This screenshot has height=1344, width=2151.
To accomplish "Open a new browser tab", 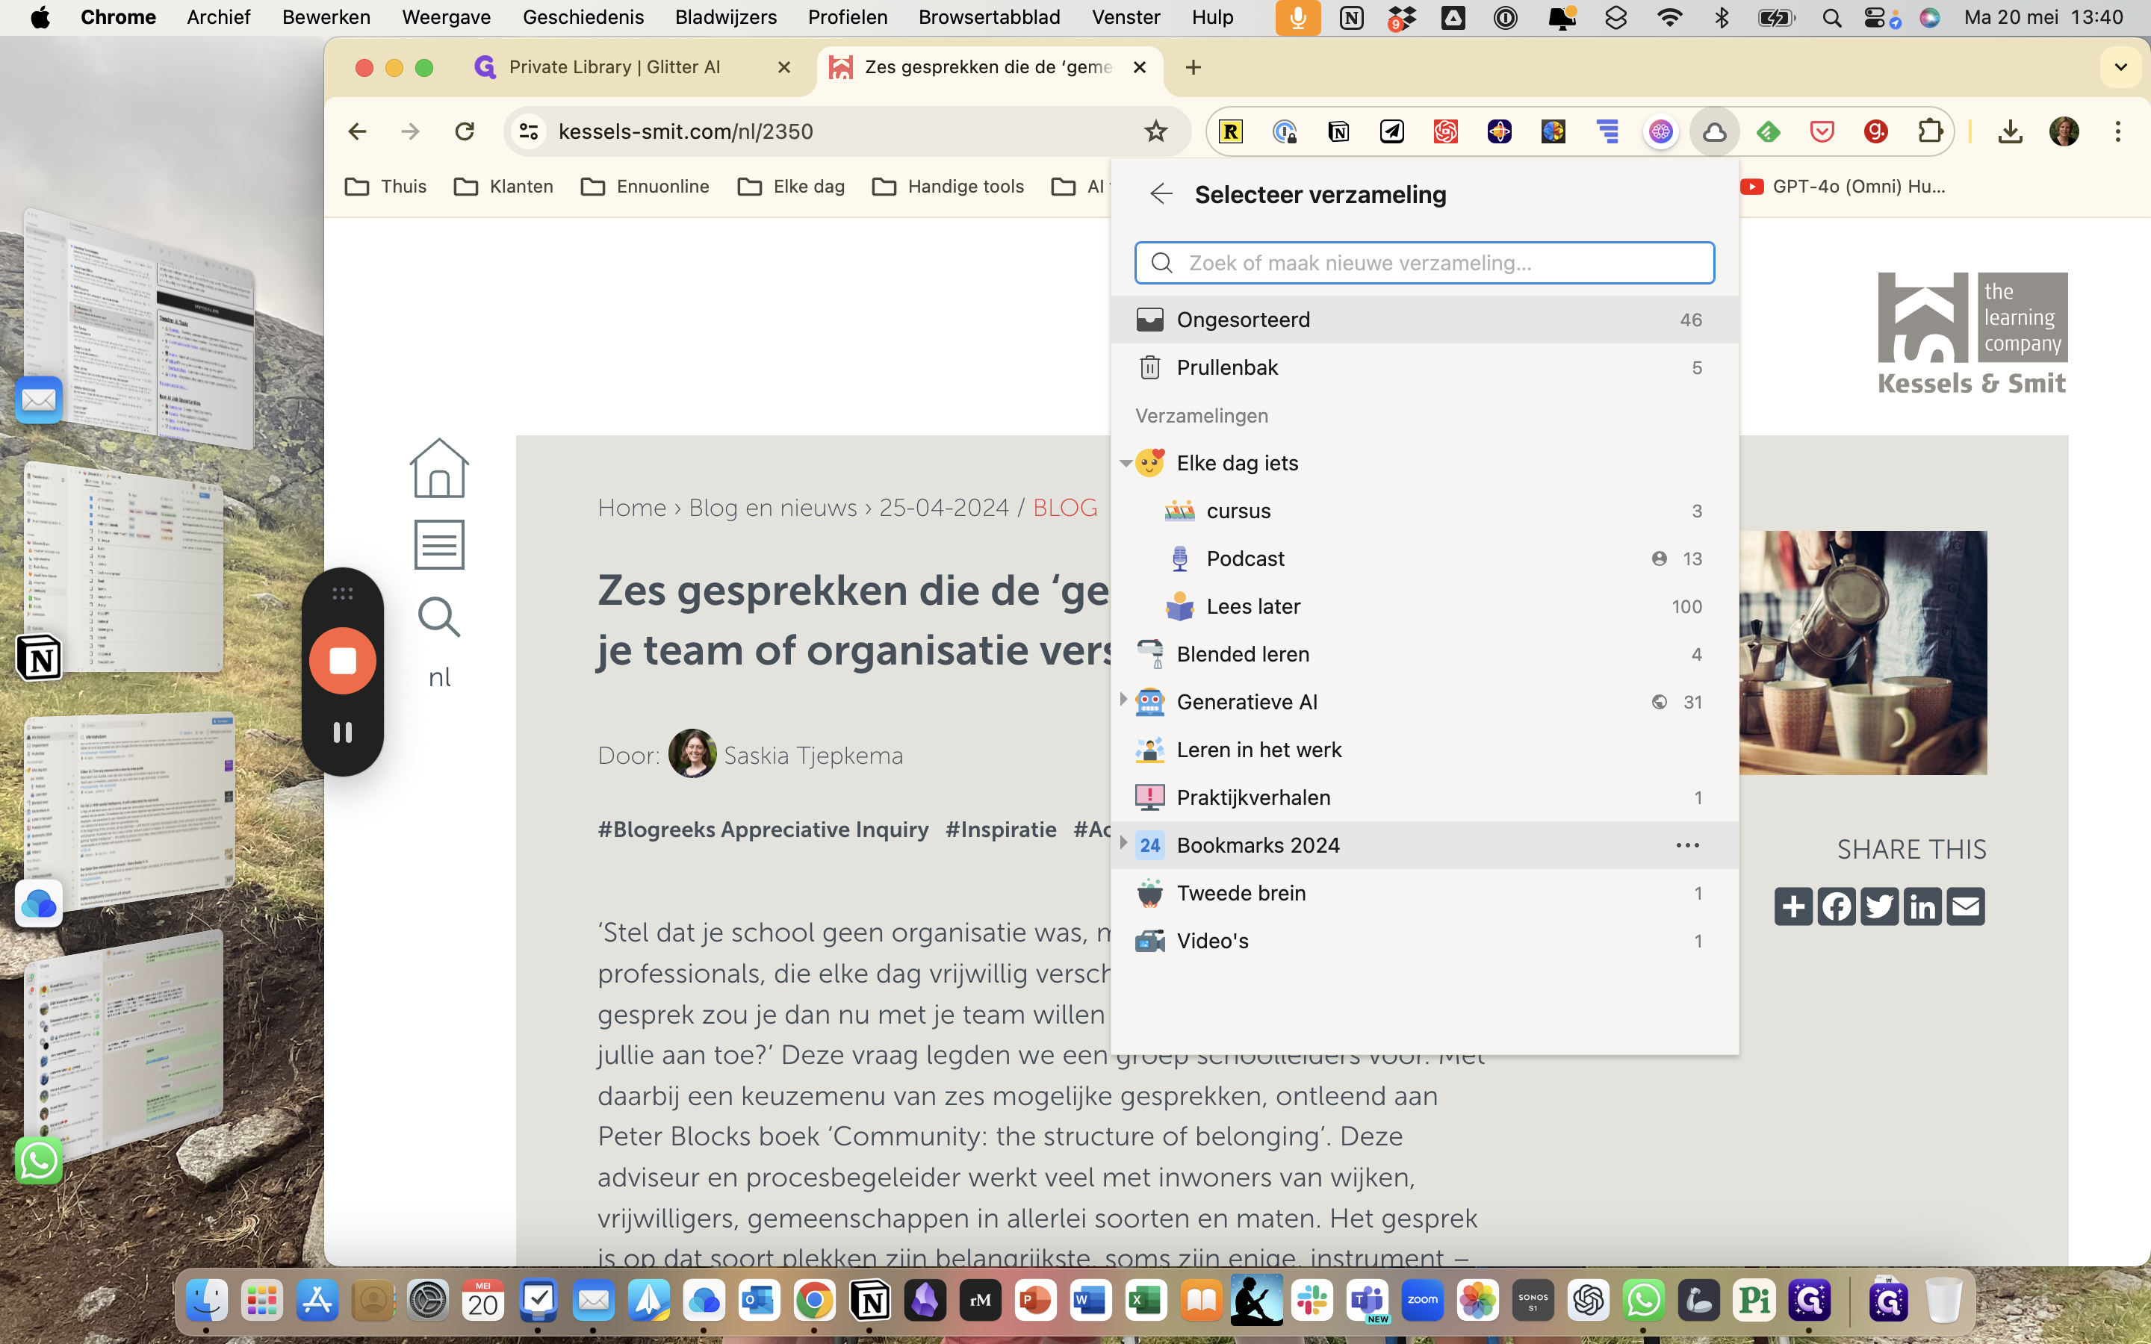I will pyautogui.click(x=1193, y=66).
